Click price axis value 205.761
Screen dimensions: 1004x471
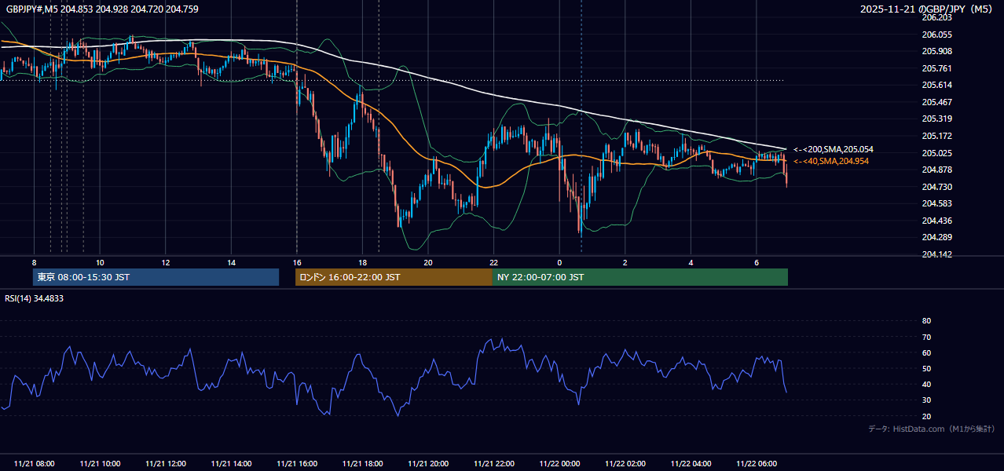pos(937,68)
